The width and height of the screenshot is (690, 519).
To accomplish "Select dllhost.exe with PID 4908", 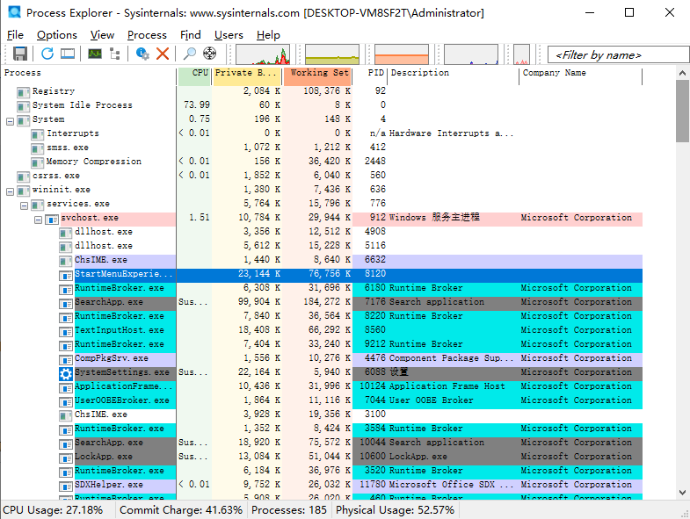I will coord(321,232).
